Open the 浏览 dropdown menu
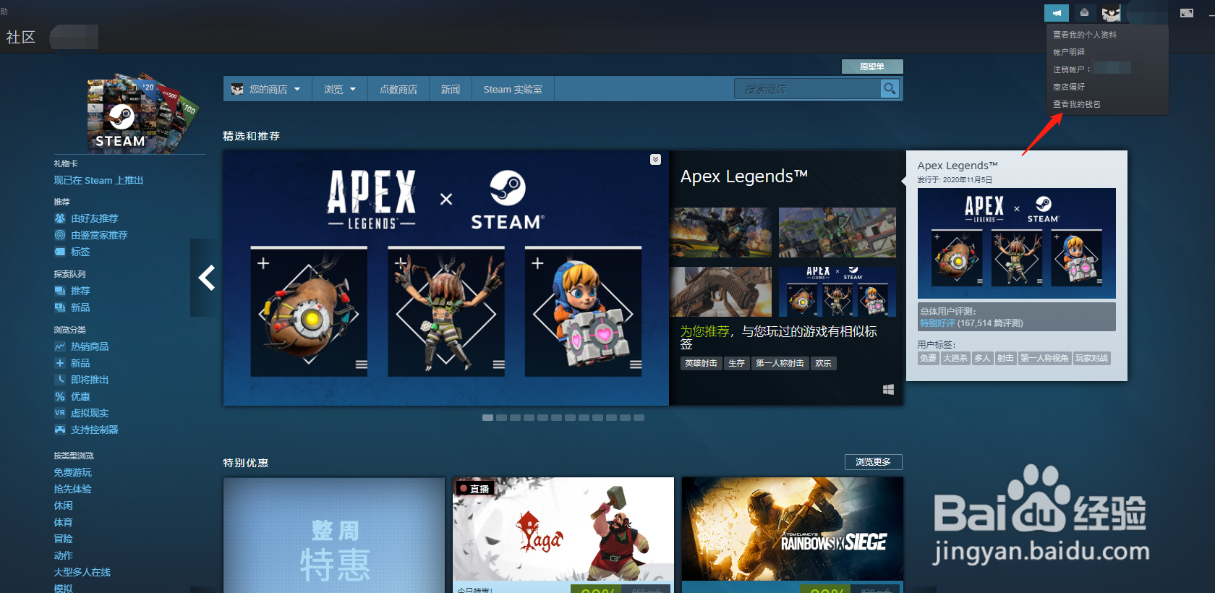The width and height of the screenshot is (1215, 593). [x=340, y=89]
